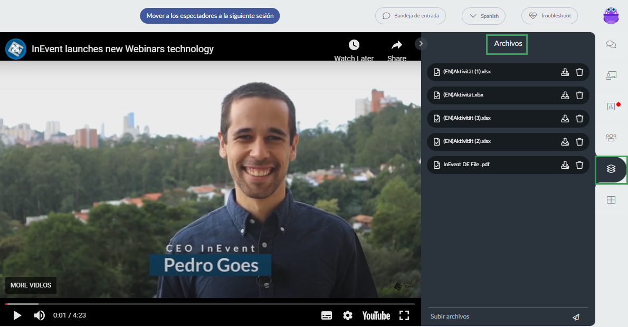This screenshot has height=327, width=628.
Task: Download the (EN)Aktivität (3).xlsx file
Action: pos(565,119)
